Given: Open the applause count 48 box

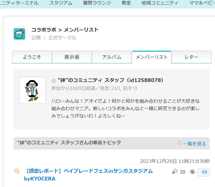Looking at the screenshot, I should (204, 172).
